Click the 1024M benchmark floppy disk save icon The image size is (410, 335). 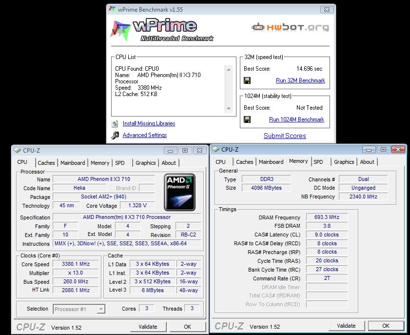[247, 119]
